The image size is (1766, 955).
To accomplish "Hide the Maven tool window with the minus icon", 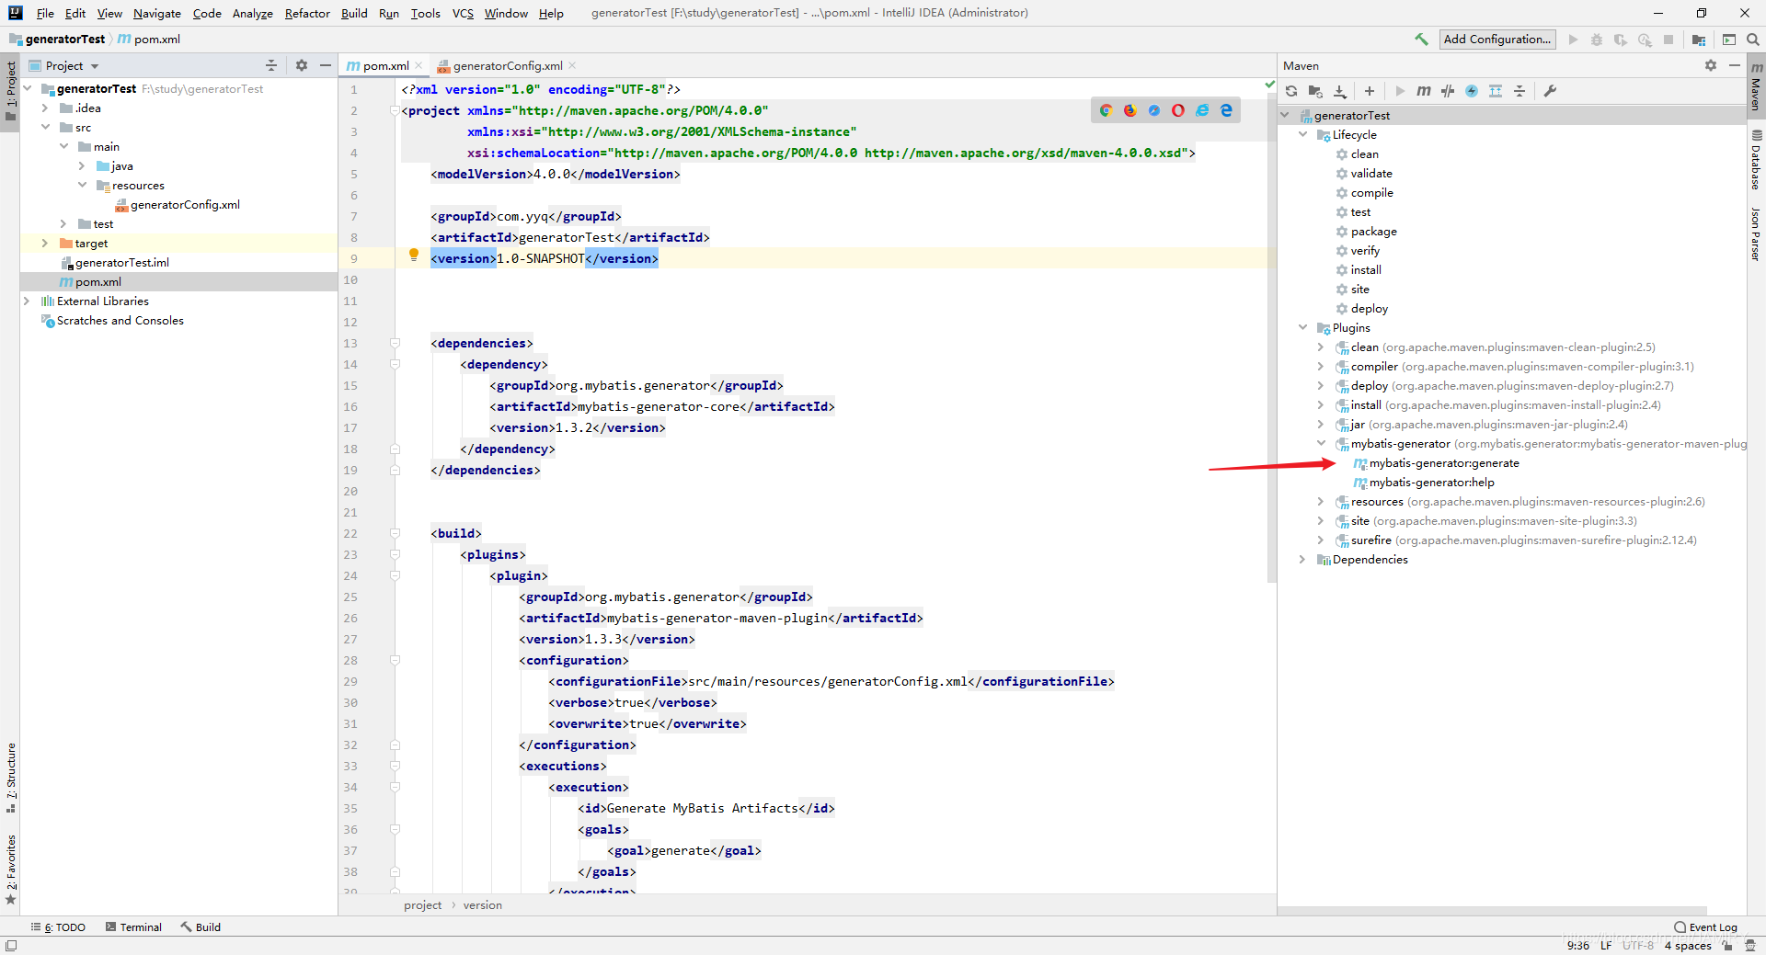I will click(x=1735, y=65).
